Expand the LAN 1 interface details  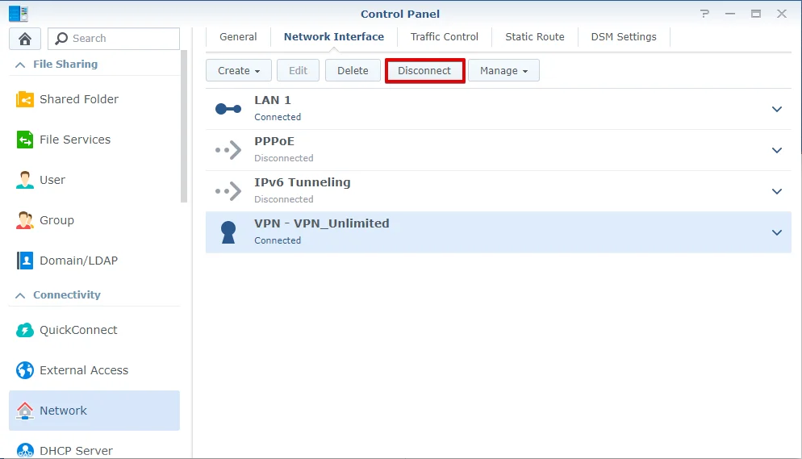pyautogui.click(x=777, y=109)
